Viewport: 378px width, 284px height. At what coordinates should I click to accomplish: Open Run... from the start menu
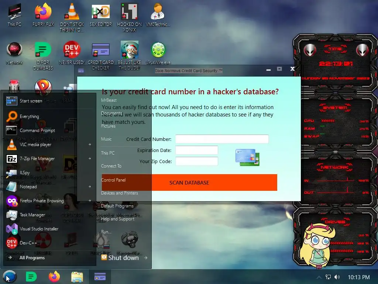click(x=106, y=232)
